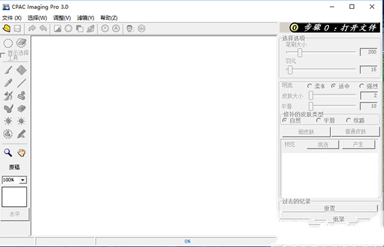Screen dimensions: 384x247
Task: Open the 调整(V) menu
Action: pos(62,18)
